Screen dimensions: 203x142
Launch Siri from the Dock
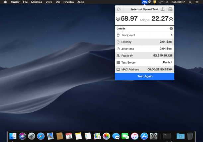22,136
